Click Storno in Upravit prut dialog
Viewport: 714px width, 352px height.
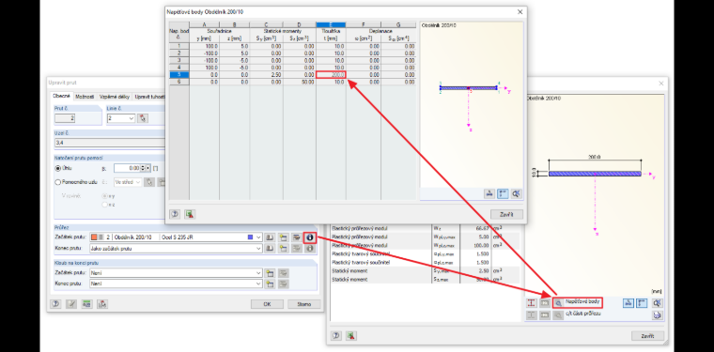click(304, 304)
